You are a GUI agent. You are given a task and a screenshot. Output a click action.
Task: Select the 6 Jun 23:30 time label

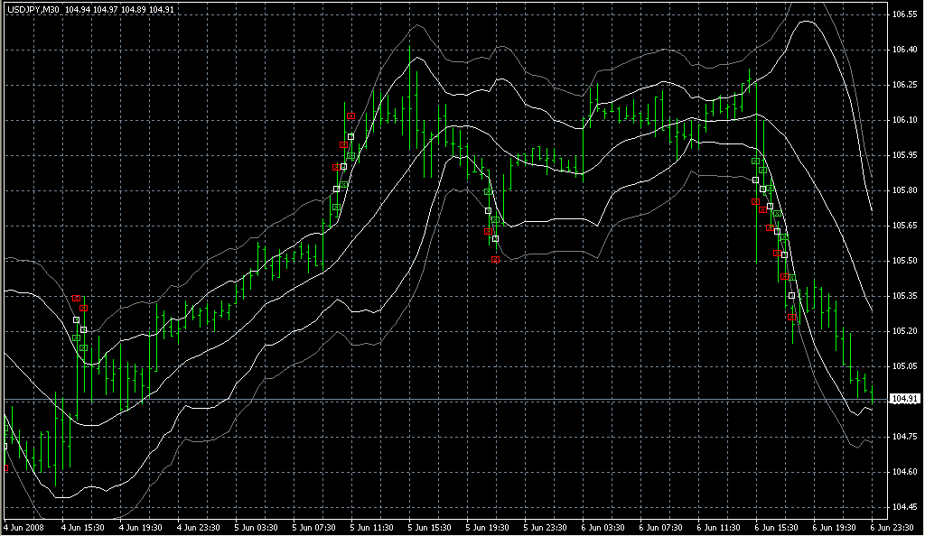pos(892,527)
